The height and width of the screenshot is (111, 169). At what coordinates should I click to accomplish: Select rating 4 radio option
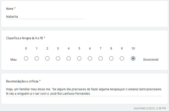point(69,58)
